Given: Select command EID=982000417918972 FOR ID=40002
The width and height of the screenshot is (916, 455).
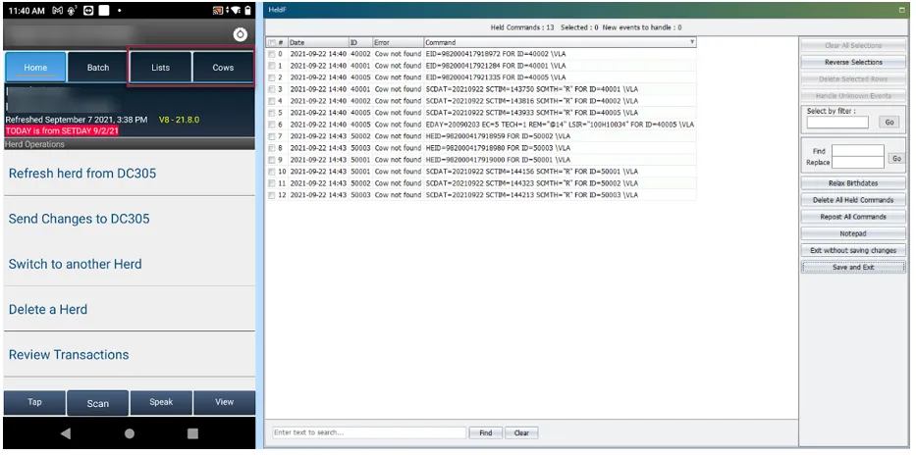Looking at the screenshot, I should [496, 54].
